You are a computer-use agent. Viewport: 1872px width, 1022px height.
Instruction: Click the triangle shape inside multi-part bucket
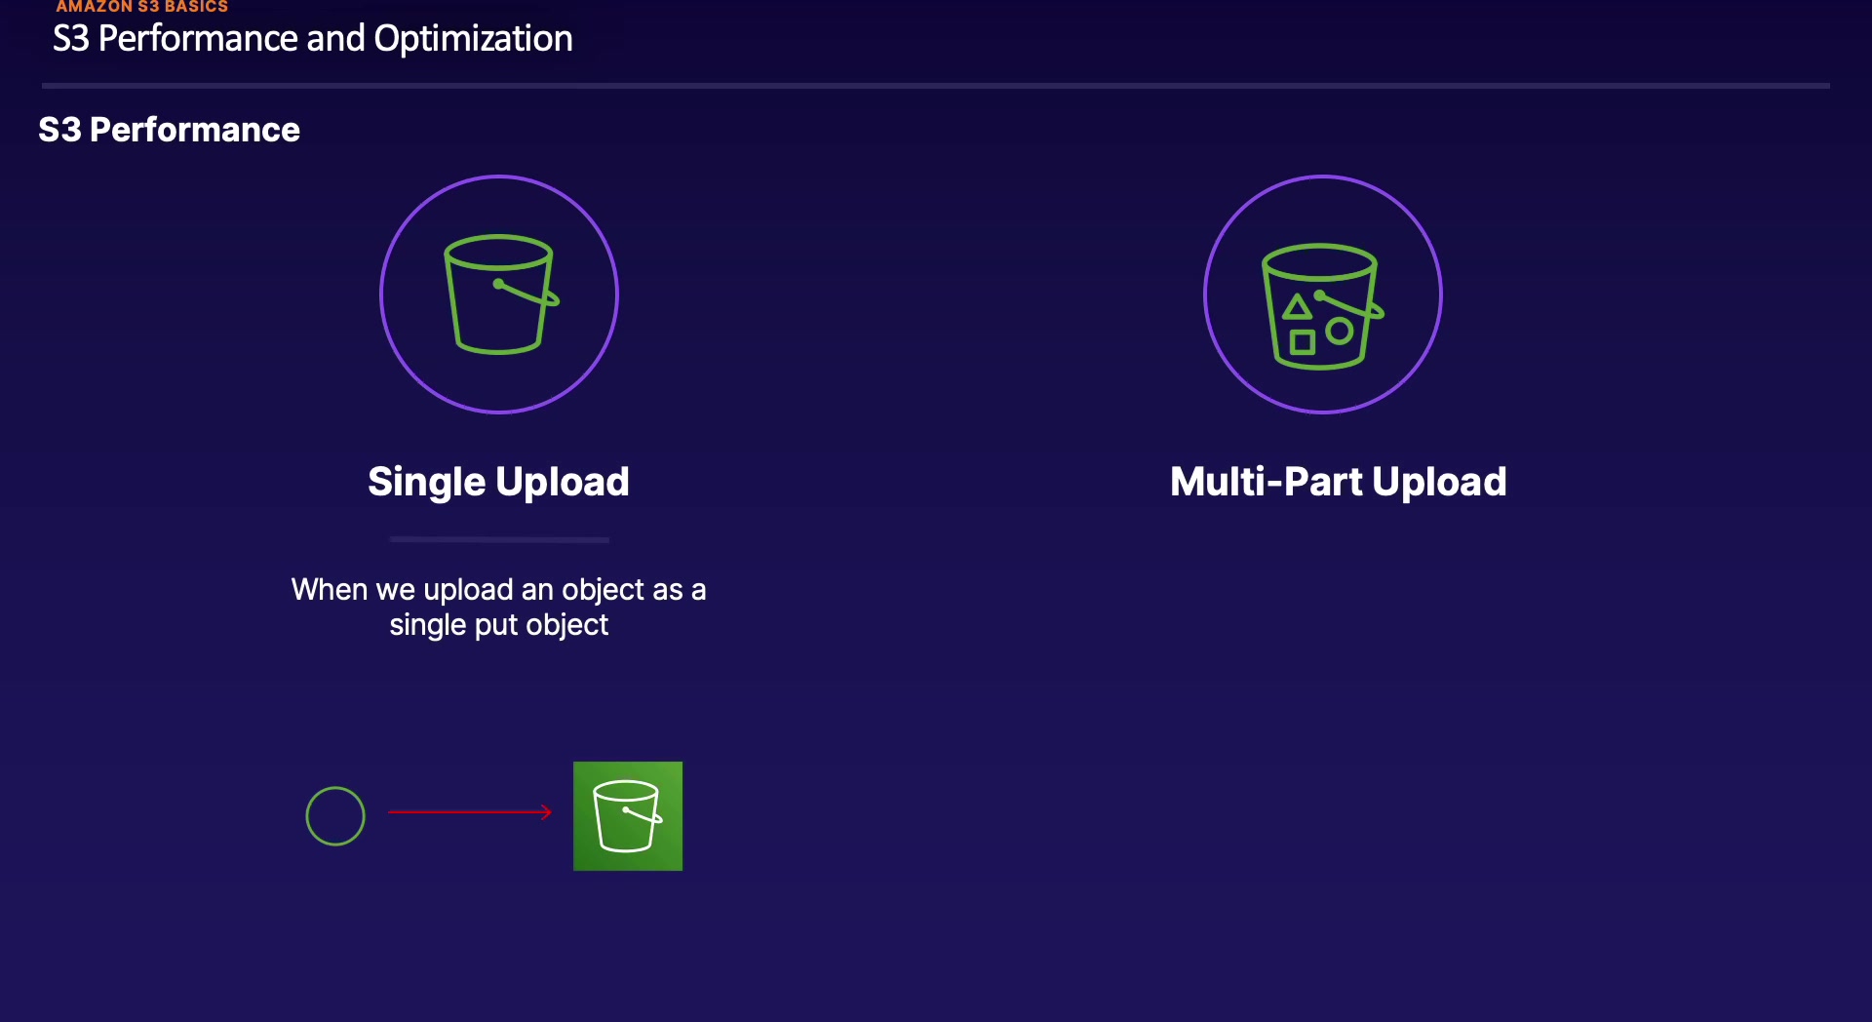[x=1297, y=308]
